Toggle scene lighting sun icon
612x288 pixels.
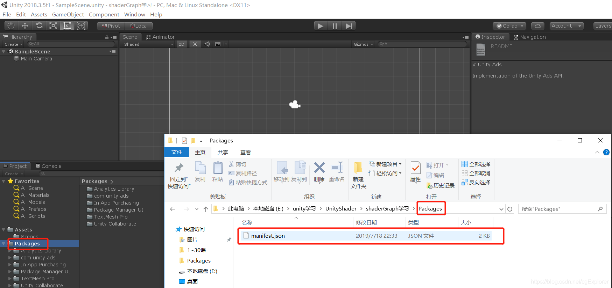pos(195,44)
